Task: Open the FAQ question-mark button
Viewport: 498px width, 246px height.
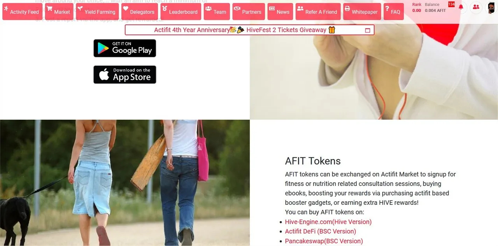Action: point(393,12)
